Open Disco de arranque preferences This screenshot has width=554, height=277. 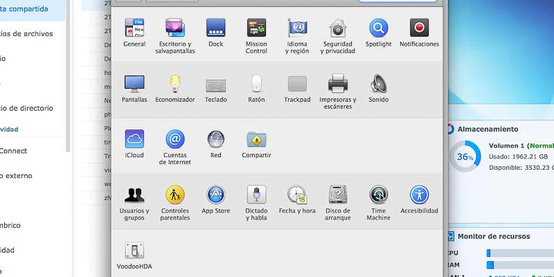[338, 203]
